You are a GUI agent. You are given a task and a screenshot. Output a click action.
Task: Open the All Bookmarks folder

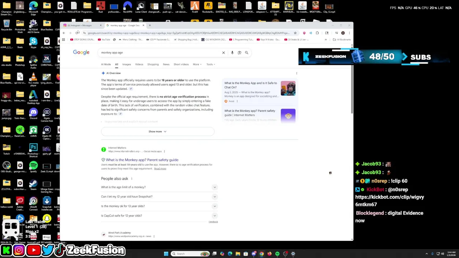(342, 40)
